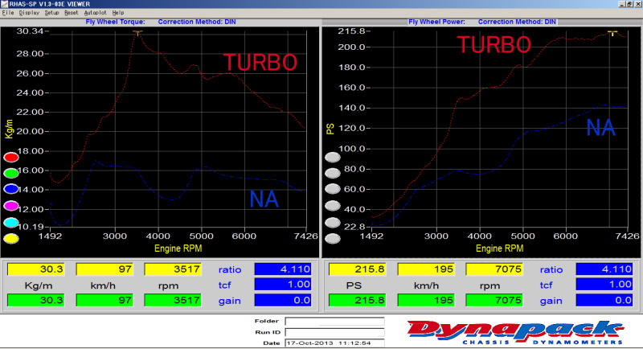Open the Autoplot menu
643x349 pixels.
tap(95, 13)
